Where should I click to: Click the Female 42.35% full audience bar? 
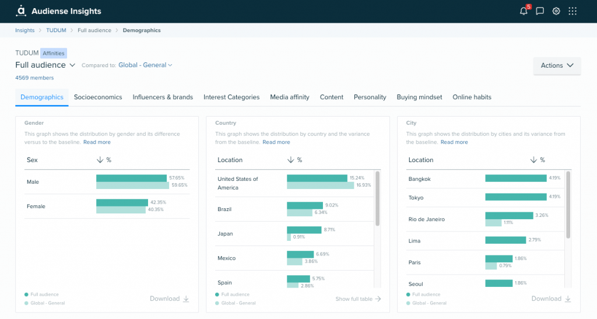[122, 202]
